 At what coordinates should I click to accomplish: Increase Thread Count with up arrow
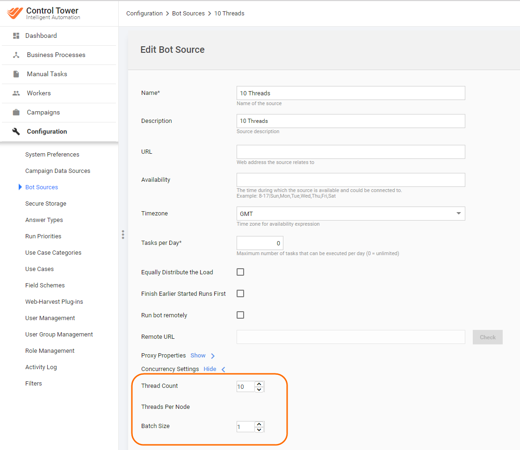259,384
